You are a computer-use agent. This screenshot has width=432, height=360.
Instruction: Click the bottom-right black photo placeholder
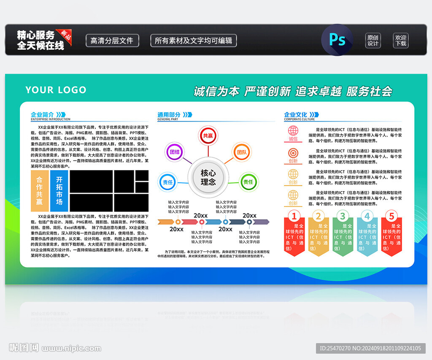tap(132, 203)
